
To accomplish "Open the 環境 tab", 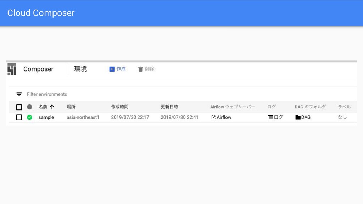I will pos(80,69).
